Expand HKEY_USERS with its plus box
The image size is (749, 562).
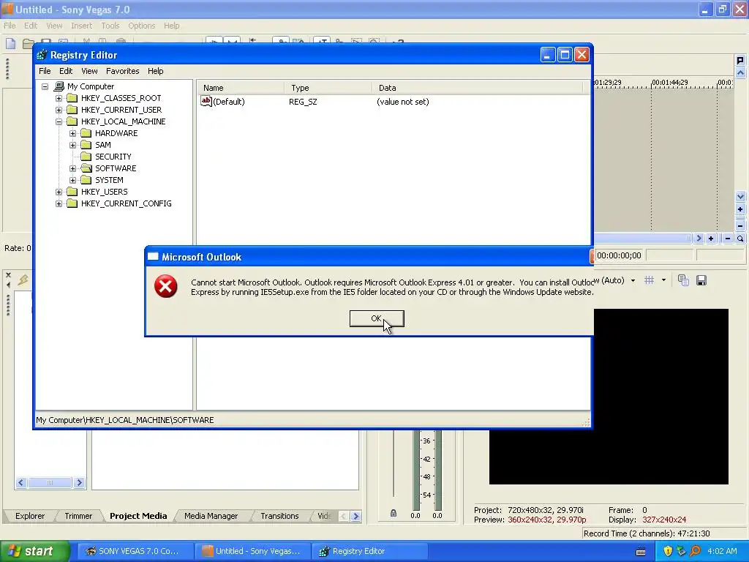coord(59,192)
